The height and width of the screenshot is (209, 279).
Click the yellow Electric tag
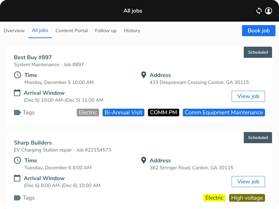pyautogui.click(x=214, y=197)
